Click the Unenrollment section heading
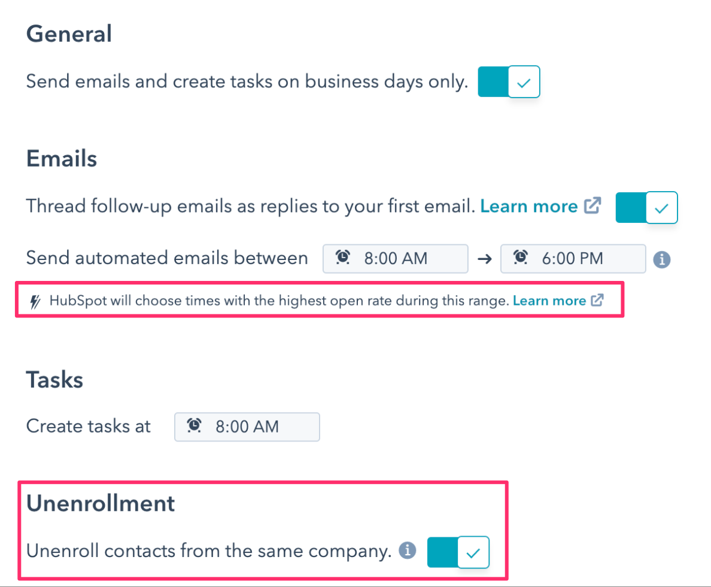This screenshot has width=711, height=587. (x=101, y=504)
